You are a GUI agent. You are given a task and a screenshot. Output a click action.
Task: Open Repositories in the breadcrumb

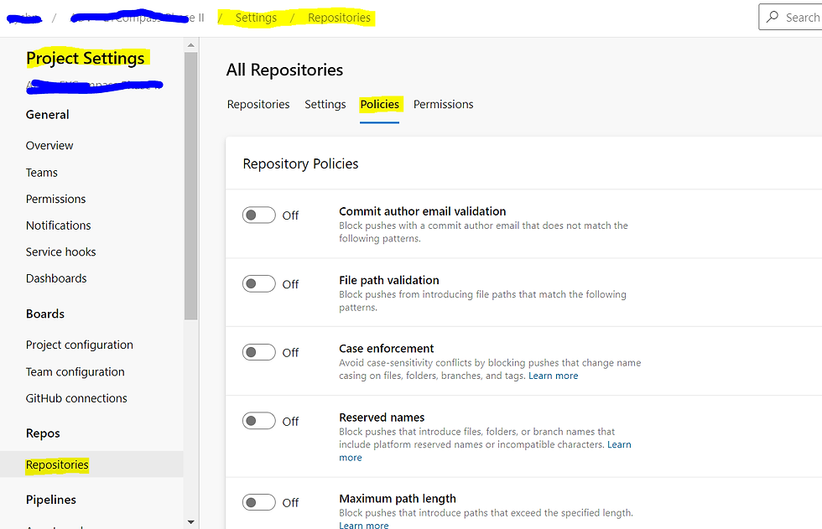[339, 18]
